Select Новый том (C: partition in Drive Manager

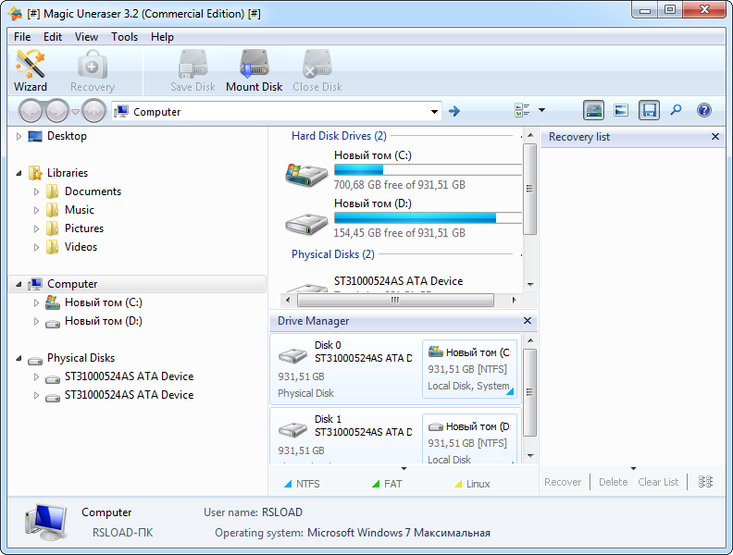(x=469, y=368)
